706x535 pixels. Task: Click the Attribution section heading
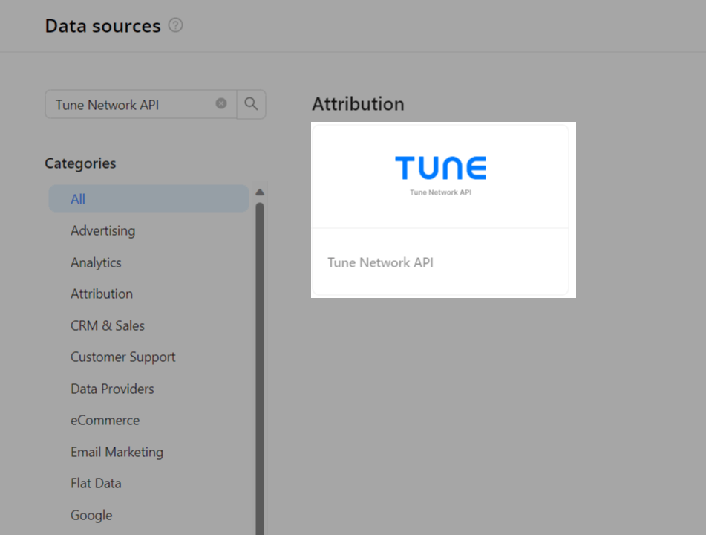pos(359,104)
